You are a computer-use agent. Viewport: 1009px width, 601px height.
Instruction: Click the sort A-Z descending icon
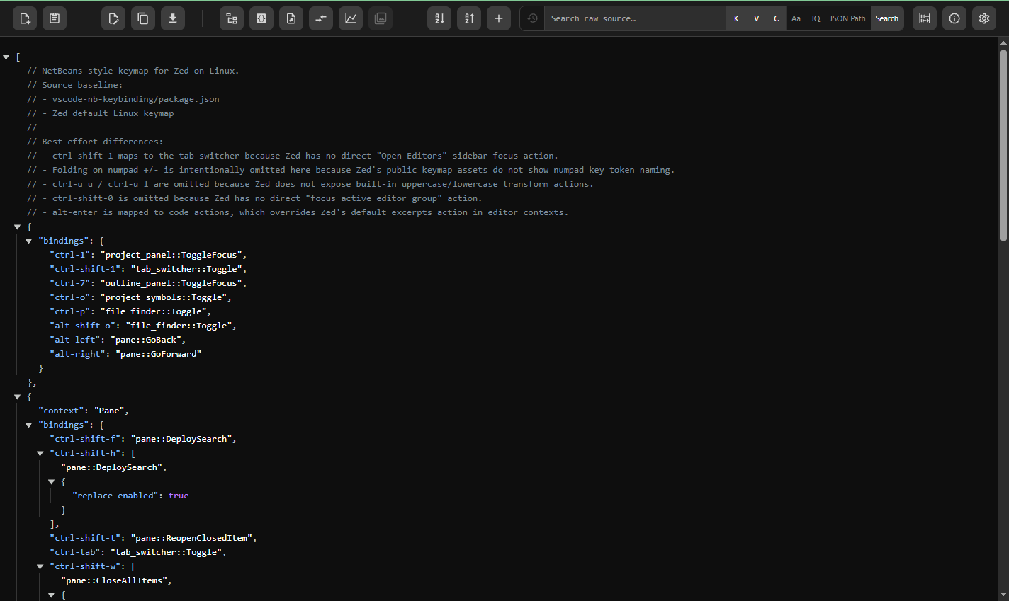(x=439, y=19)
